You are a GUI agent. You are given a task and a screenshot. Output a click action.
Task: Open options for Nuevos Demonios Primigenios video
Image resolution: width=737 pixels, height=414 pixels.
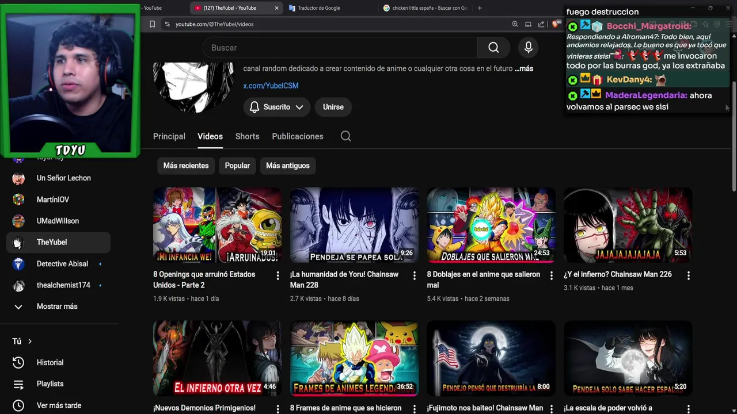278,409
